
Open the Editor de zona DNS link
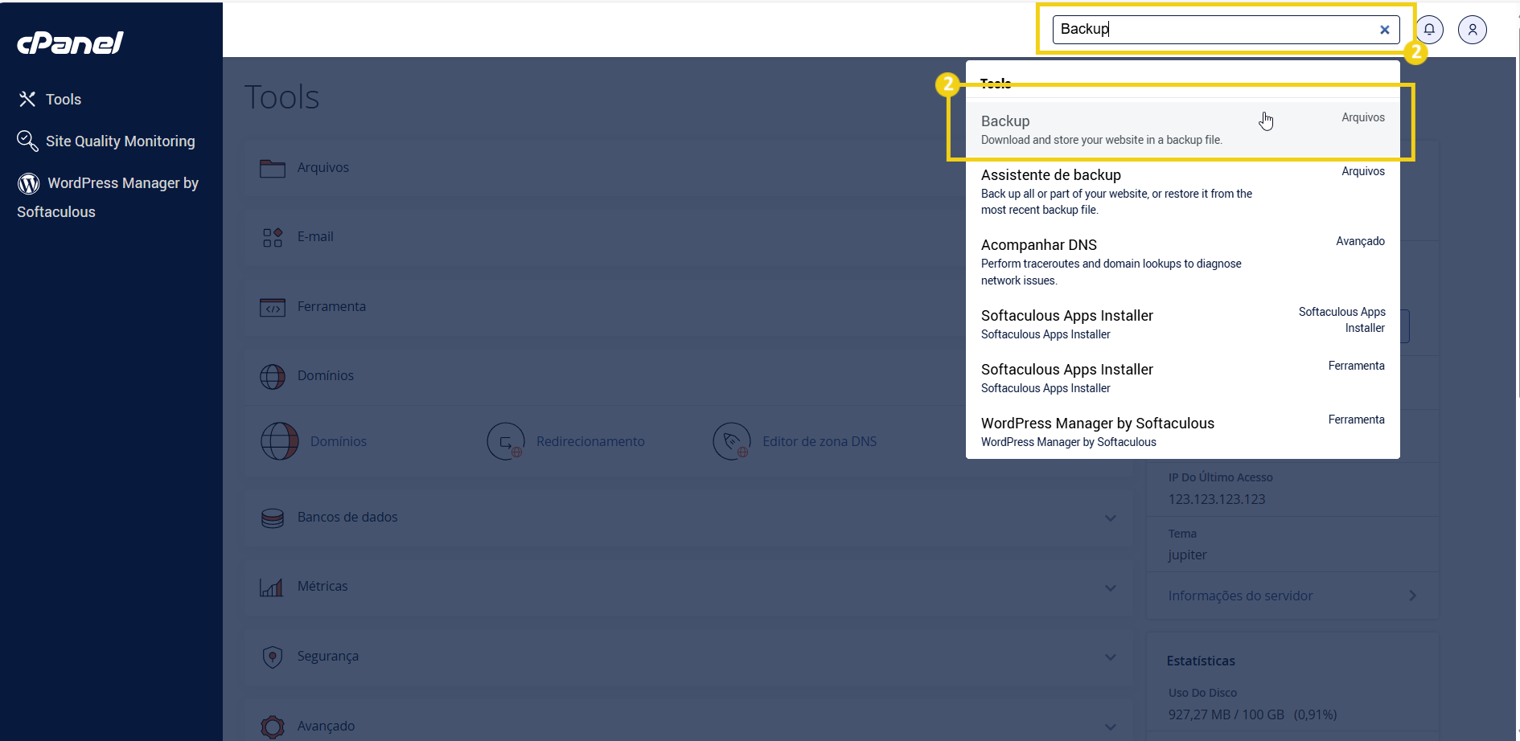820,441
